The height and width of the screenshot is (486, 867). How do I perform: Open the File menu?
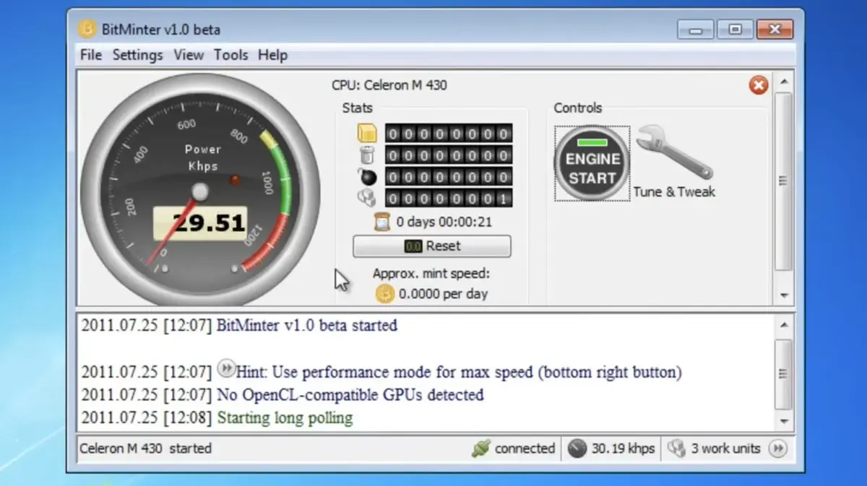click(x=91, y=55)
